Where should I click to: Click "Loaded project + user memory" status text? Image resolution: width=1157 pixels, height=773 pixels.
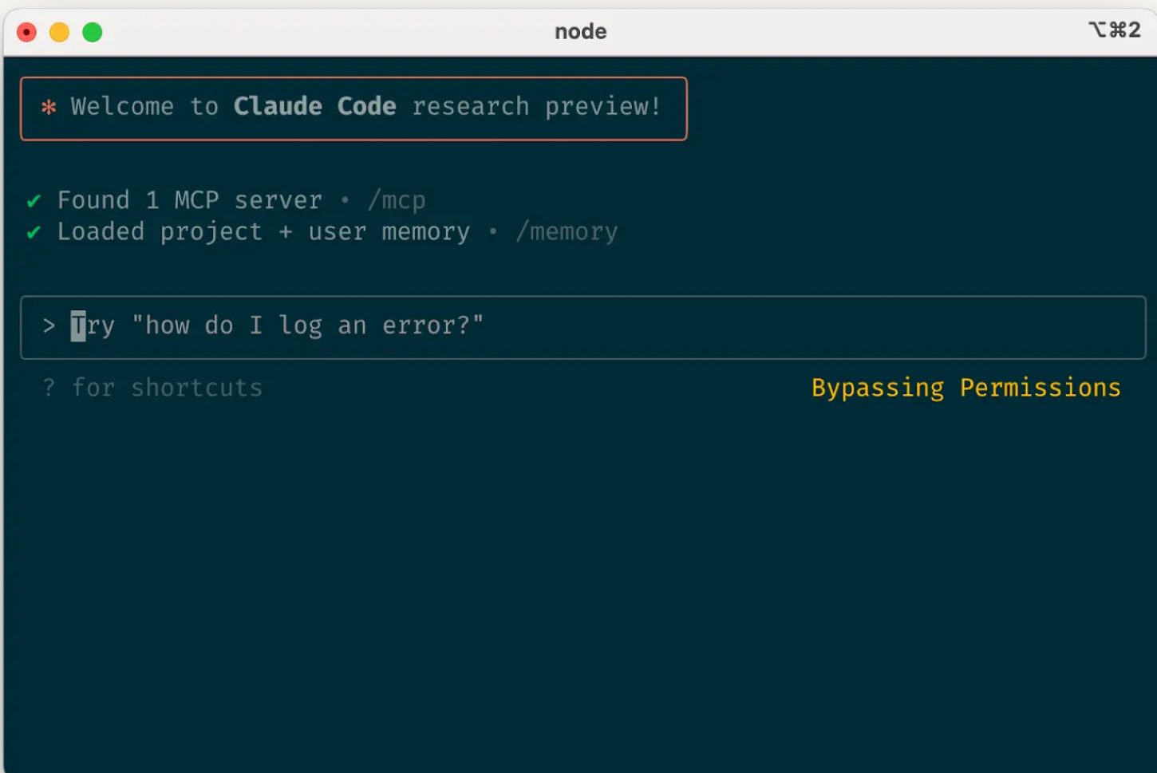pos(263,232)
